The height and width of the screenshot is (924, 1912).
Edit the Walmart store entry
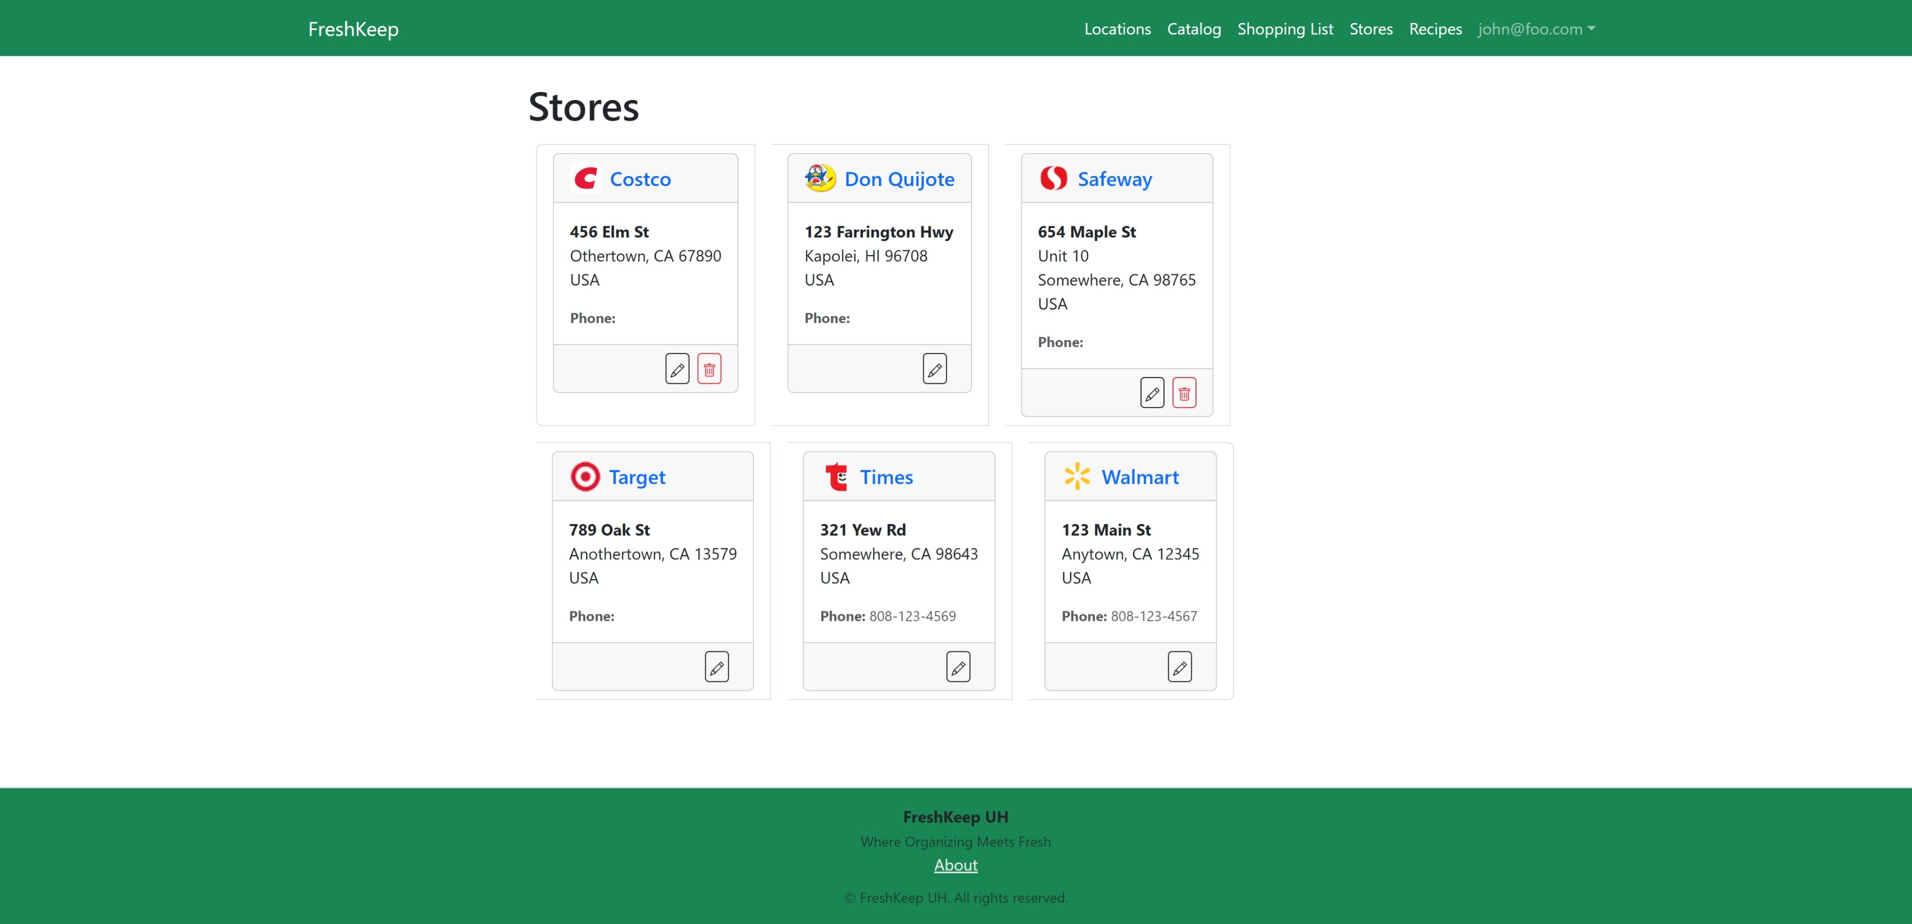click(1180, 666)
